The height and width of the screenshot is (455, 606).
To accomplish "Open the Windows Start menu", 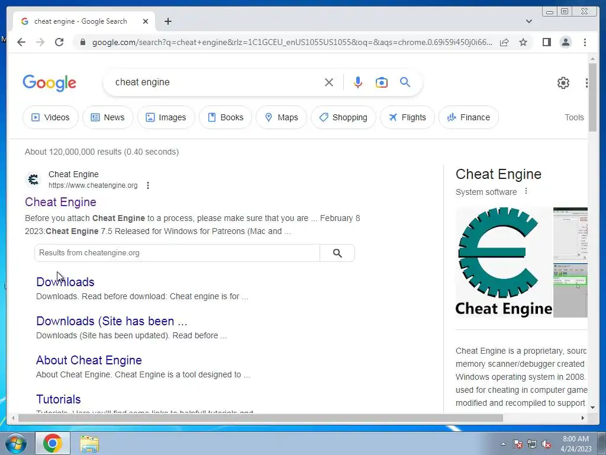I will click(16, 443).
